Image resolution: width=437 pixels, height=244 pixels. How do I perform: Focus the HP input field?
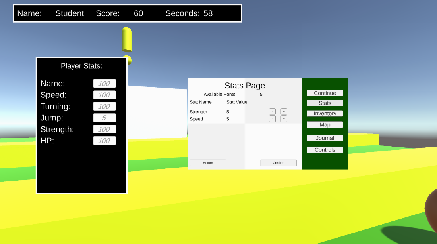point(104,141)
